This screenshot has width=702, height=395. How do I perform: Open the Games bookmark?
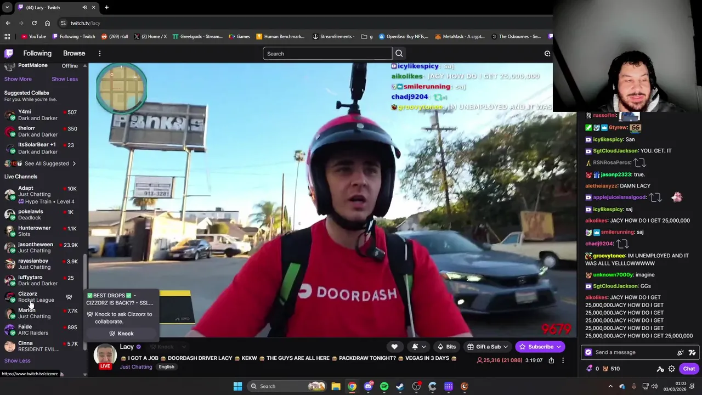239,37
